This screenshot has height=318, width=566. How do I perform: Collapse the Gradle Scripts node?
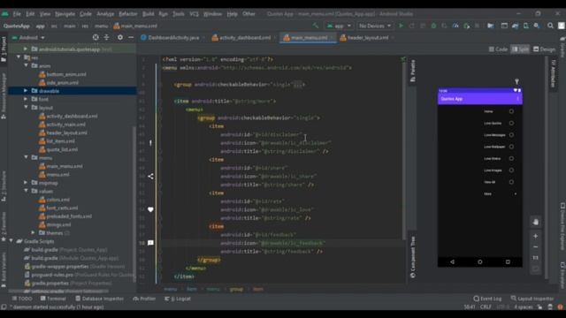tap(11, 241)
